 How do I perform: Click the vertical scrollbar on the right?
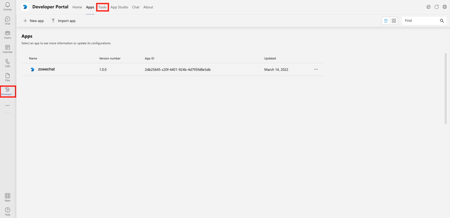pyautogui.click(x=445, y=89)
